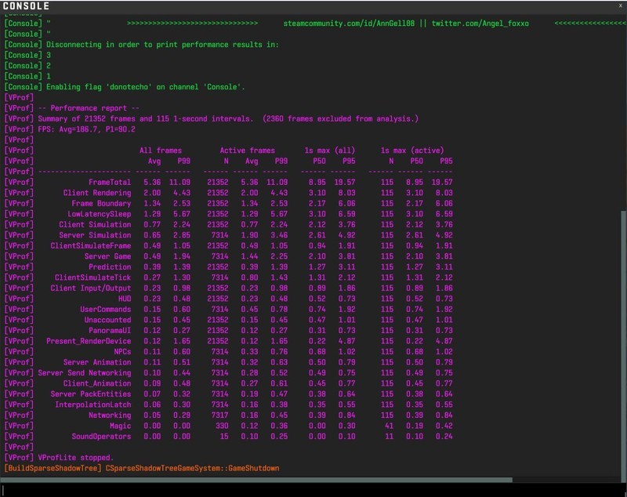Click the horizontal scrollbar at the console bottom
Screen dimensions: 627x497
pos(257,480)
